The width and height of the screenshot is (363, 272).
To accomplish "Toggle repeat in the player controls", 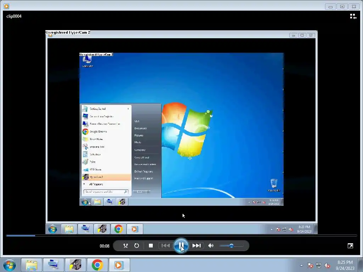I will pos(136,246).
